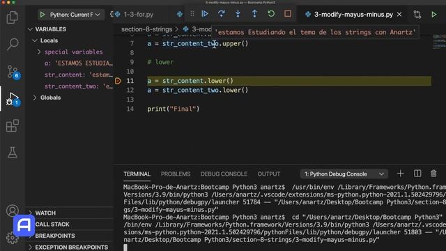Screen dimensions: 446x251
Task: Split the terminal panel
Action: tap(417, 174)
